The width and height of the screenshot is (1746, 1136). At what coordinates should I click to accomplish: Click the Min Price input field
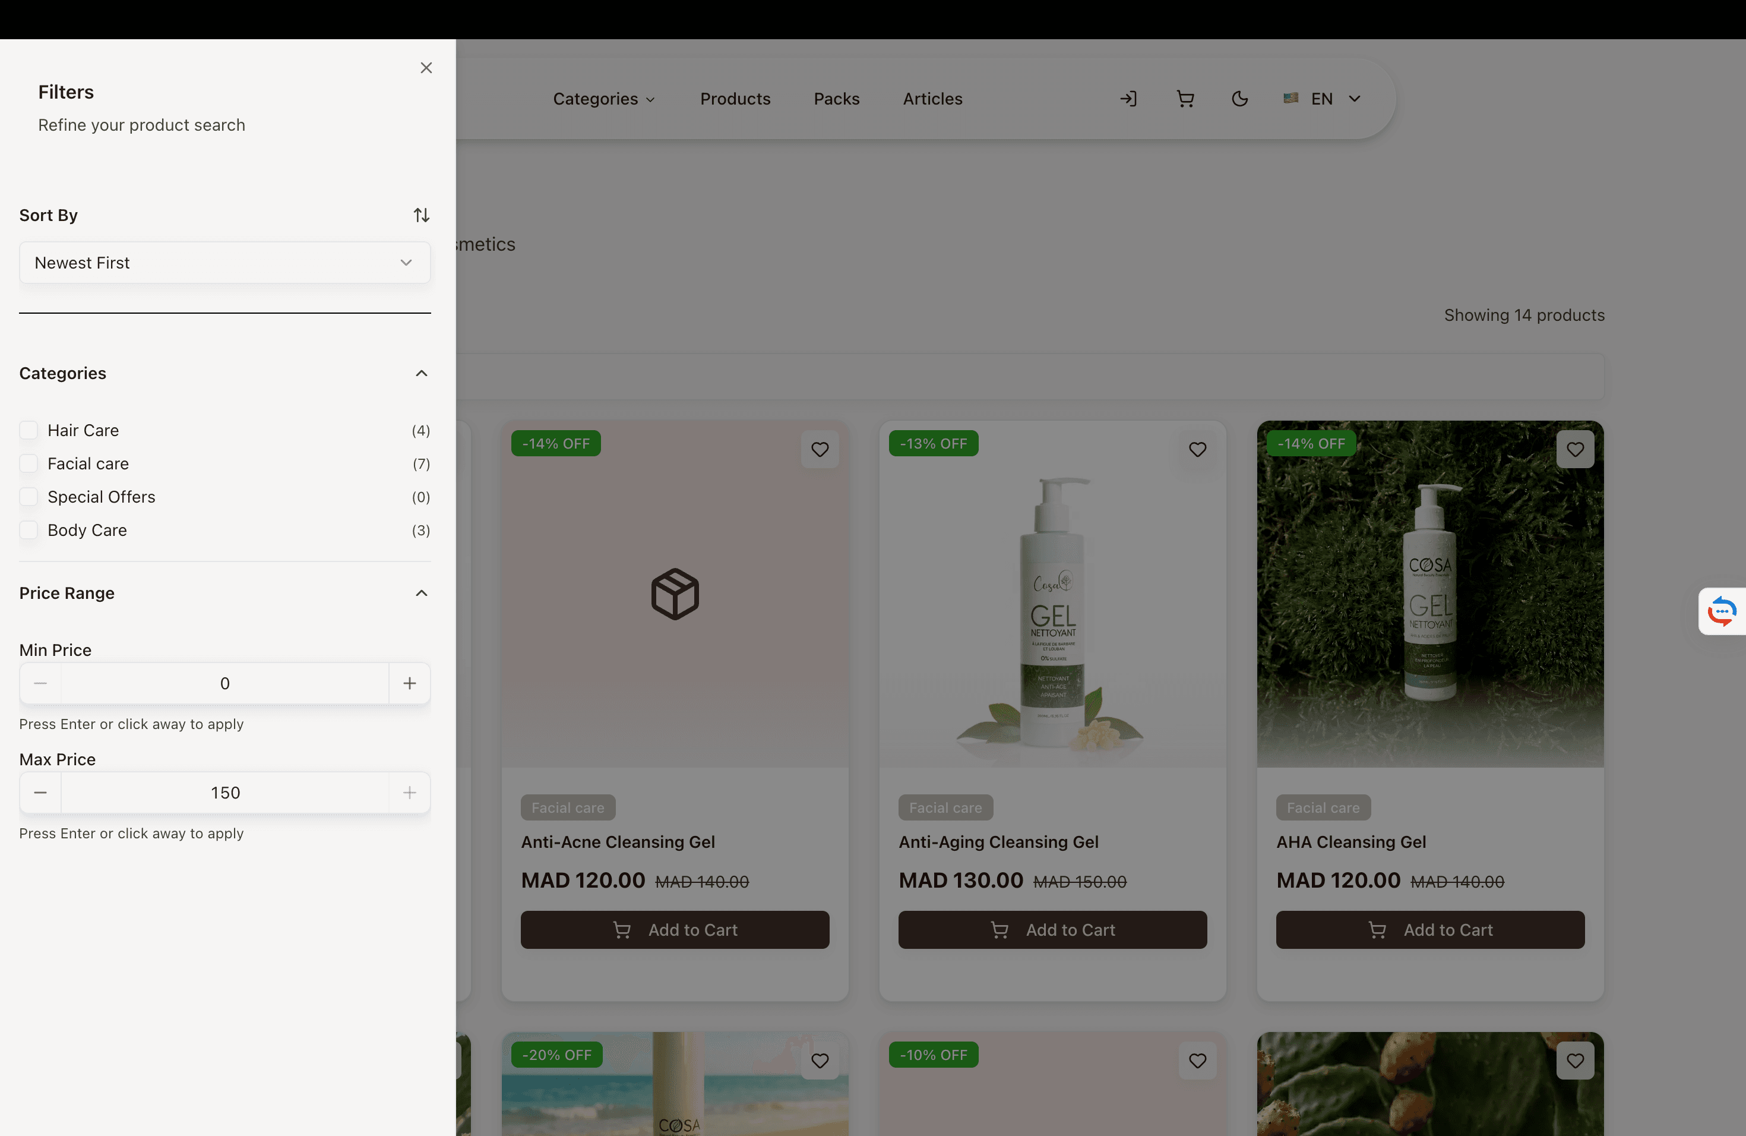[224, 683]
